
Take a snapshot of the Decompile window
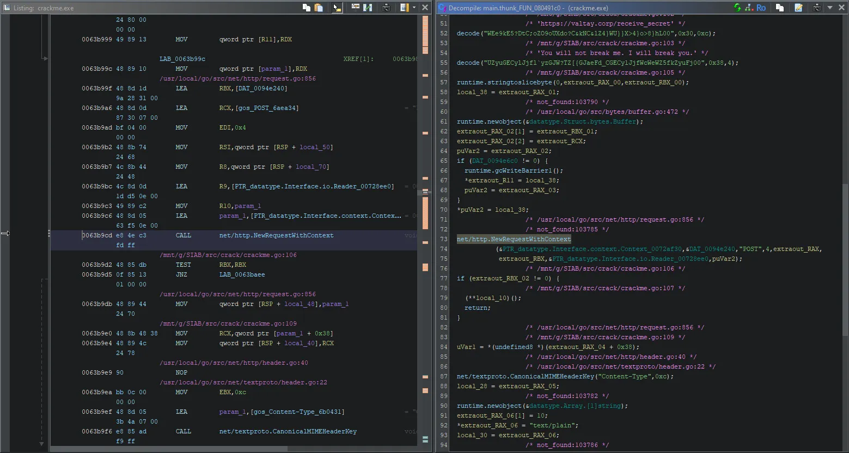817,8
